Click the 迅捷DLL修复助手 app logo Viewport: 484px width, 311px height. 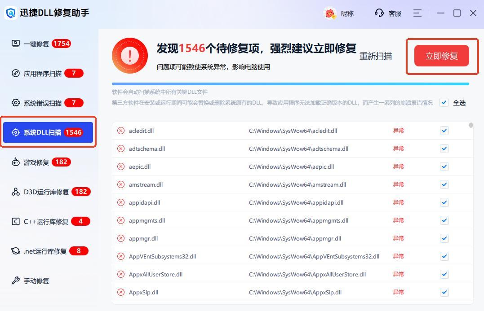(x=11, y=13)
